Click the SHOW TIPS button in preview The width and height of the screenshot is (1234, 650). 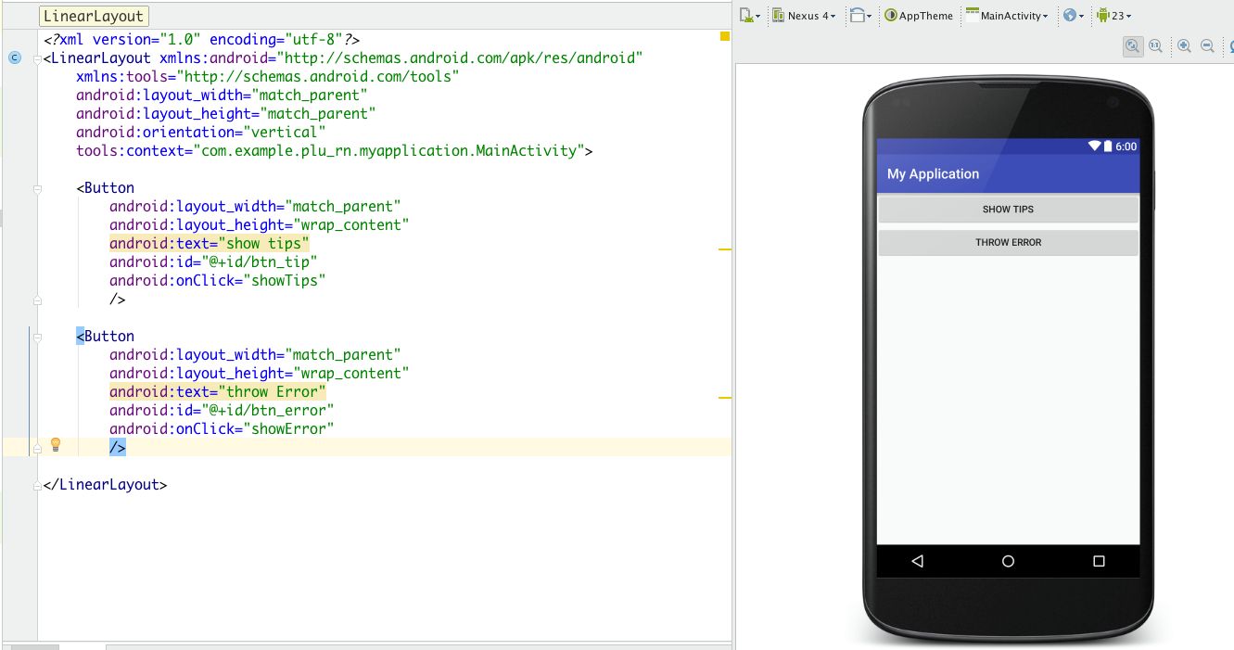coord(1008,210)
